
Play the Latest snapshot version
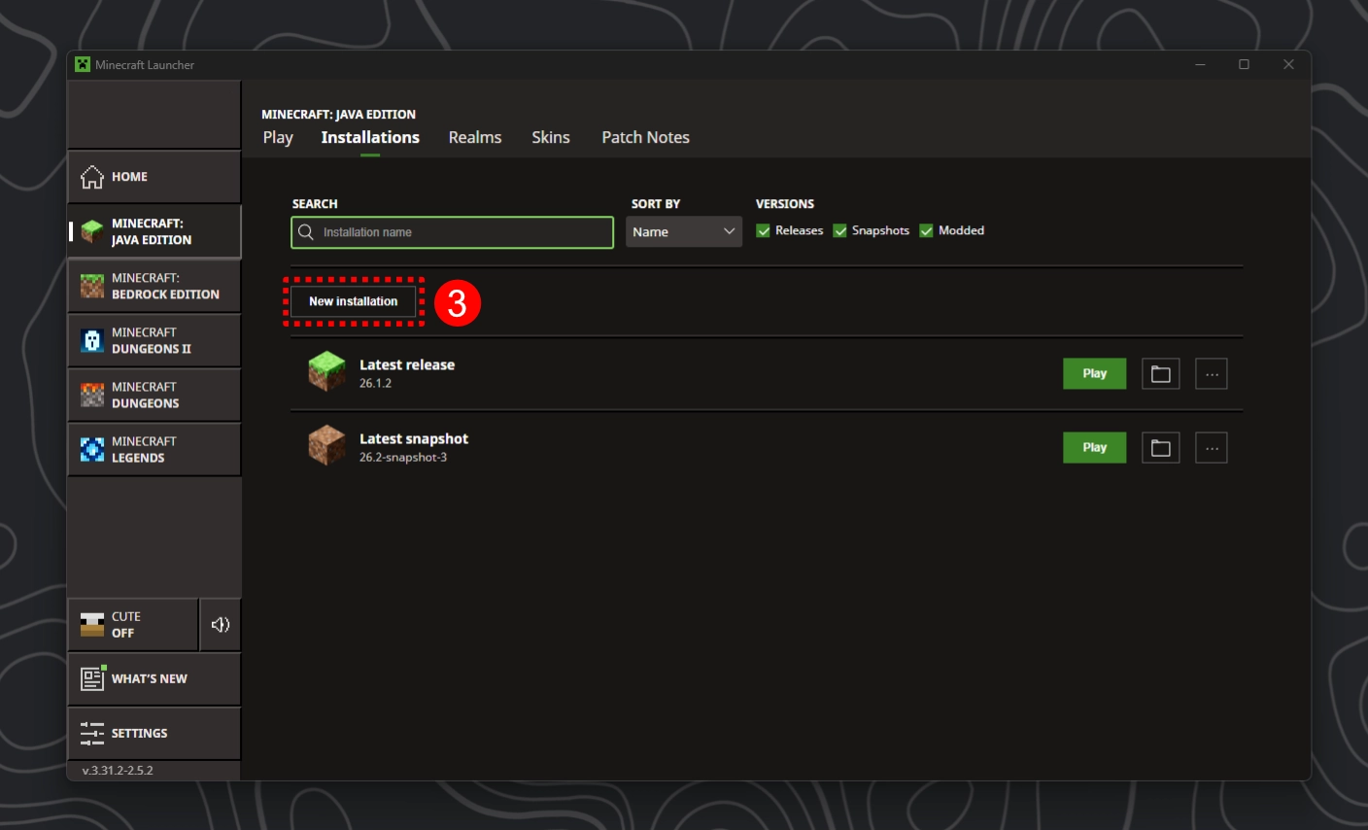[1094, 447]
